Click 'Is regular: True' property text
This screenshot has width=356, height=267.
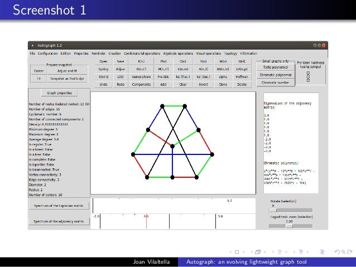pos(40,144)
